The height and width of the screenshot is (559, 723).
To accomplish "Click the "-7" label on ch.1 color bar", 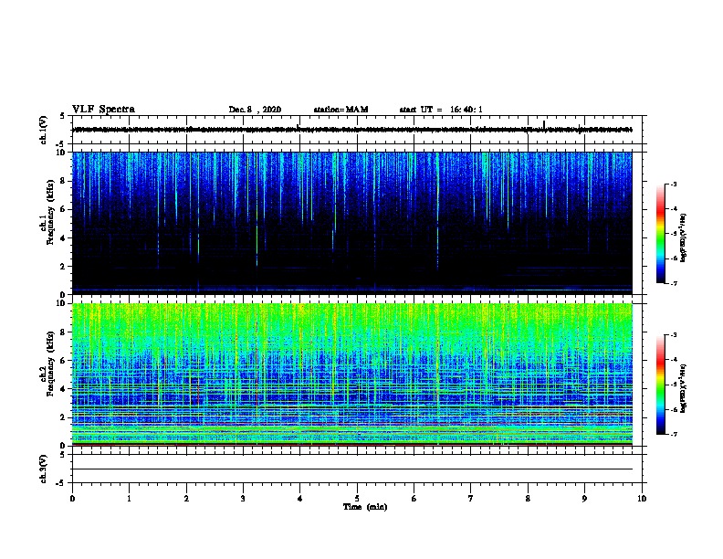I will point(673,283).
